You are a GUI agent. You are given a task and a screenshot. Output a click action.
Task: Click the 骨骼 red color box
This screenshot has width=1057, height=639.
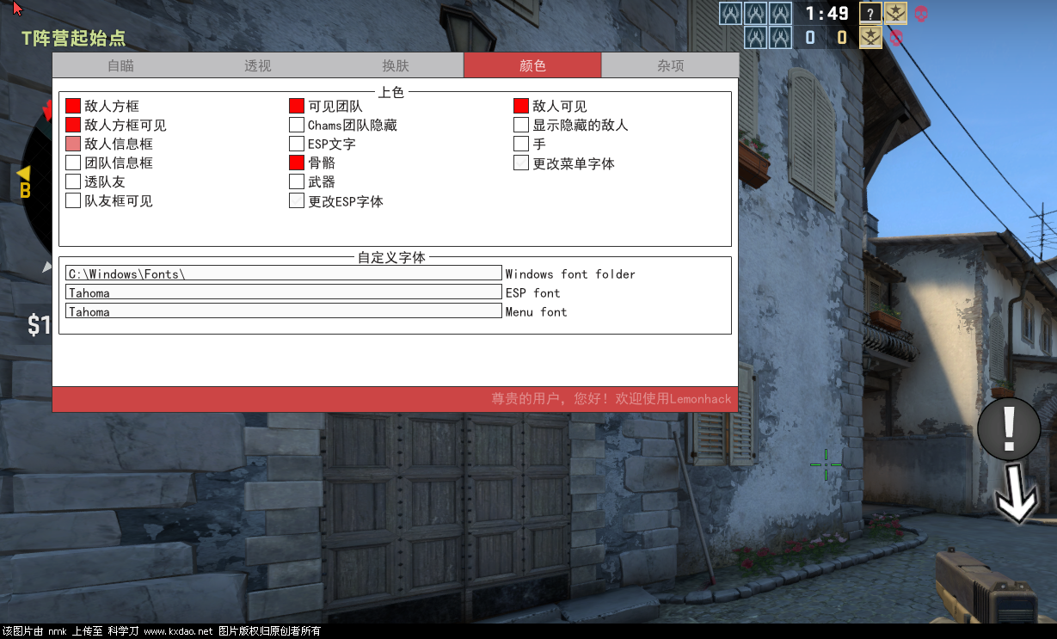[x=297, y=163]
